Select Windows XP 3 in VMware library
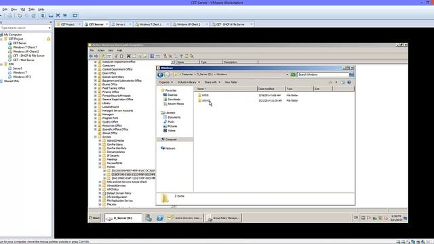 [x=22, y=77]
